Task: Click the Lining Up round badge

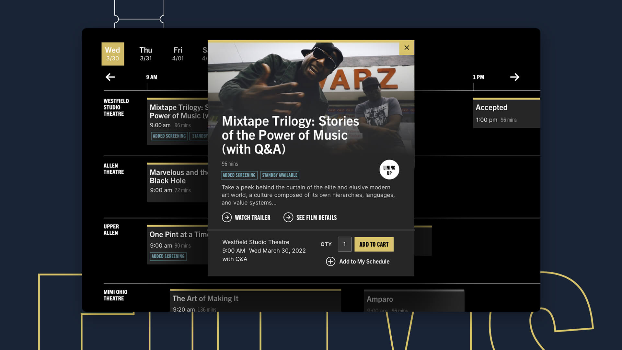Action: 389,169
